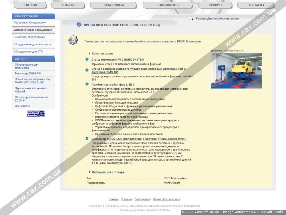This screenshot has height=215, width=286.
Task: Open CAX Soft Studio footer link
Action: point(161,210)
